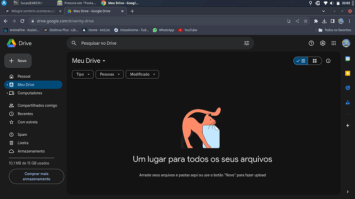Open the Pessoas filter dropdown
The image size is (355, 199).
pos(110,74)
